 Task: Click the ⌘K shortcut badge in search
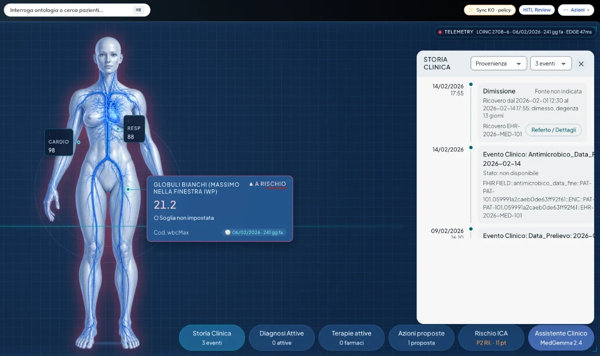coord(139,10)
